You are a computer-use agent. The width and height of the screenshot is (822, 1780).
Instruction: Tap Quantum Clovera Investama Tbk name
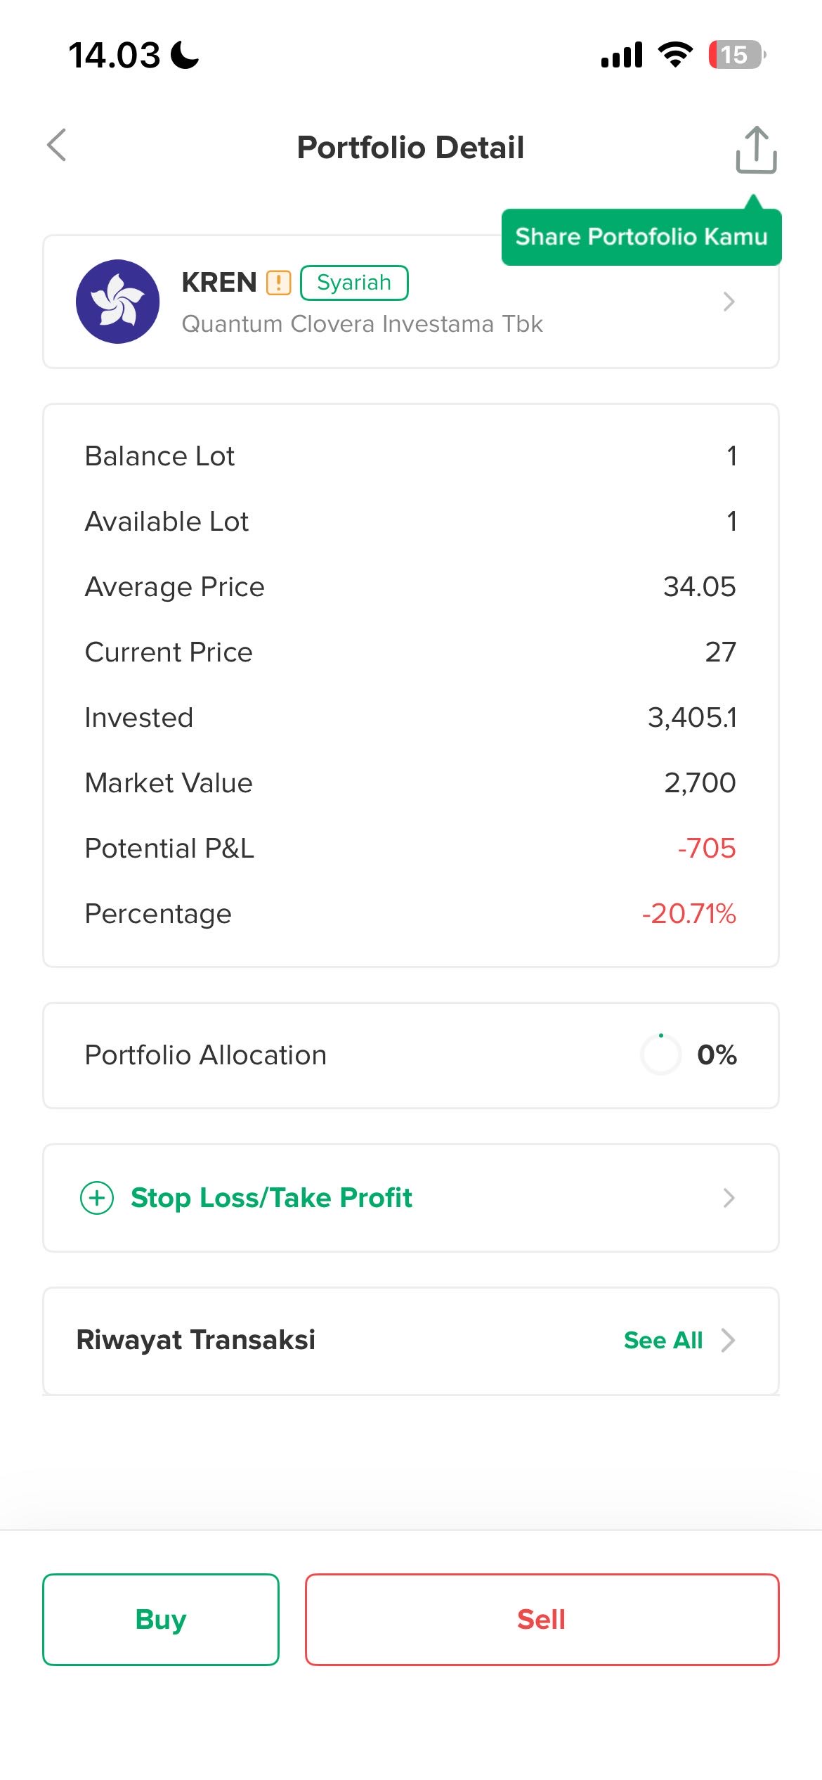coord(362,324)
